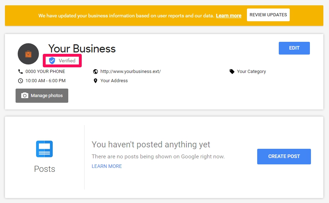329x203 pixels.
Task: Open the Manage photos button
Action: point(42,96)
